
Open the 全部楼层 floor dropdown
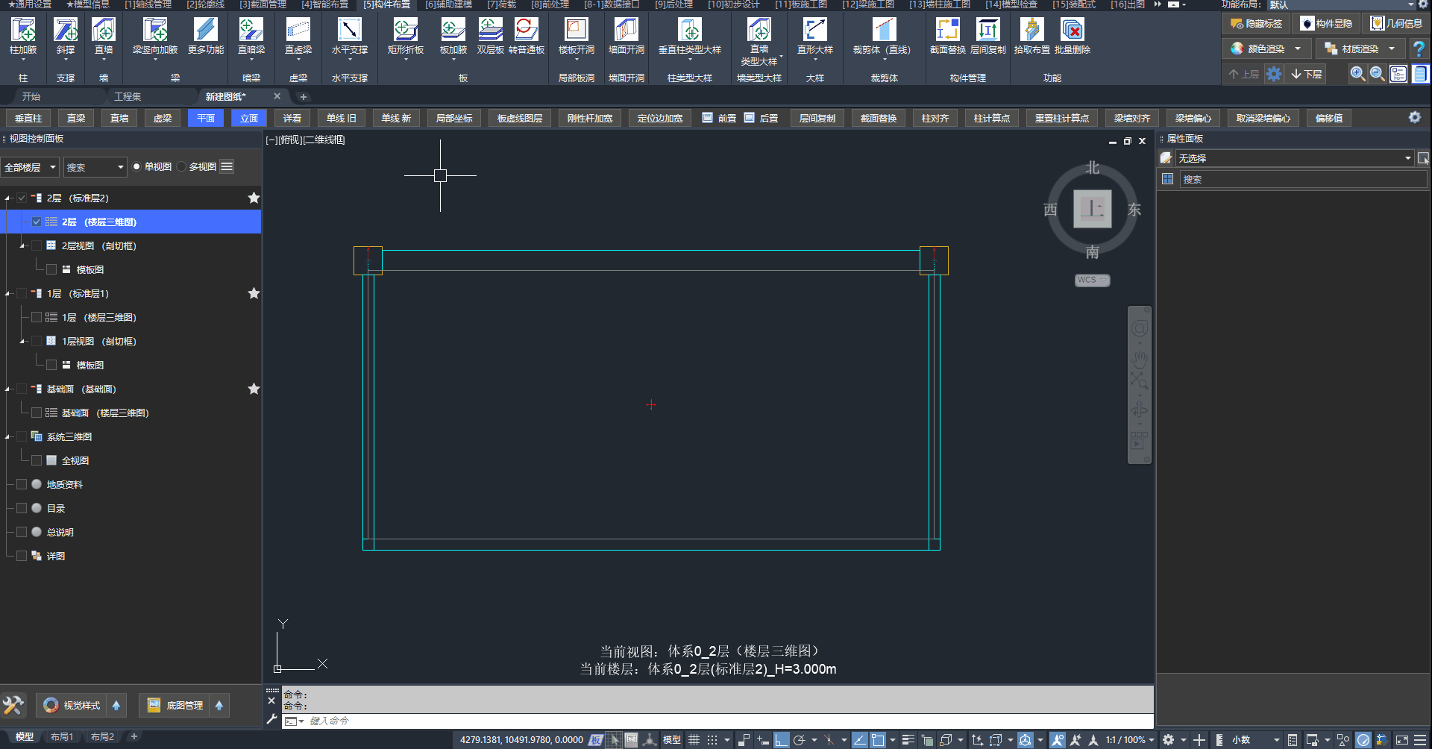click(30, 167)
